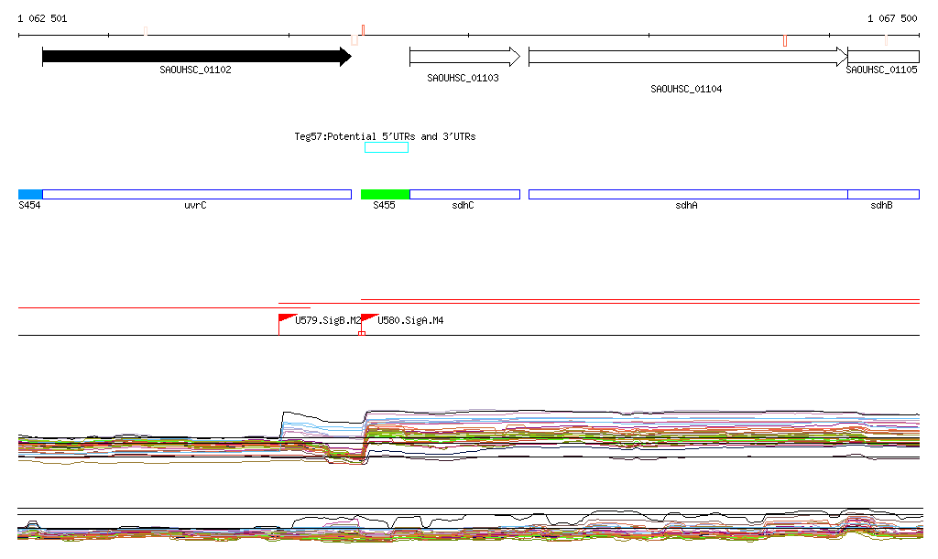
Task: Select the cyan Teg57 UTR box
Action: [x=386, y=147]
